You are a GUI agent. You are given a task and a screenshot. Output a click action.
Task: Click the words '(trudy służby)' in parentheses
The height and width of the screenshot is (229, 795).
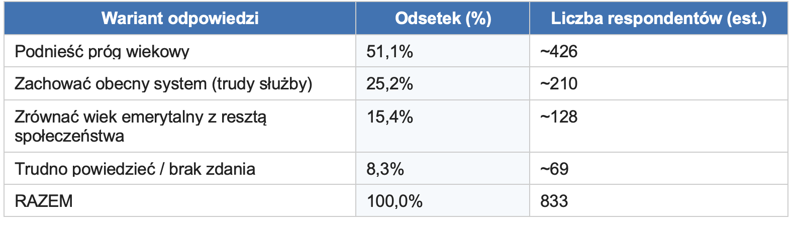coord(262,83)
